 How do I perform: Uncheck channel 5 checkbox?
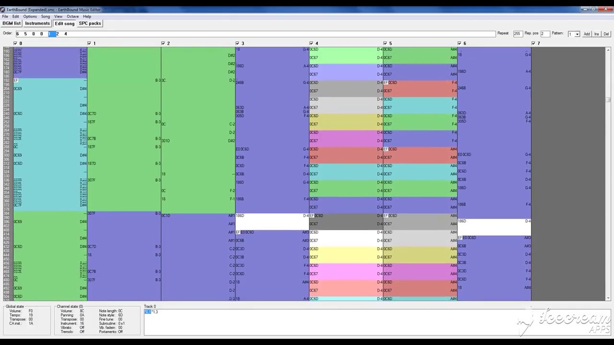385,43
